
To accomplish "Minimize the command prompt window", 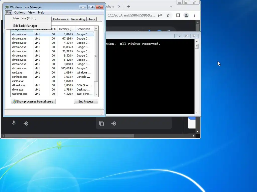I will point(178,36).
